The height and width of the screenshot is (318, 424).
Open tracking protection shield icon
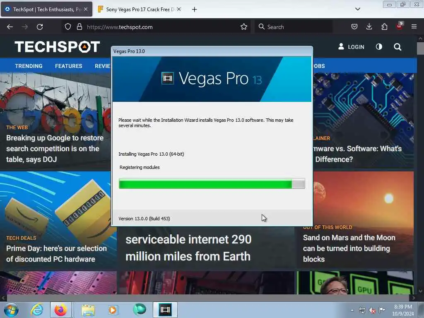pyautogui.click(x=68, y=27)
